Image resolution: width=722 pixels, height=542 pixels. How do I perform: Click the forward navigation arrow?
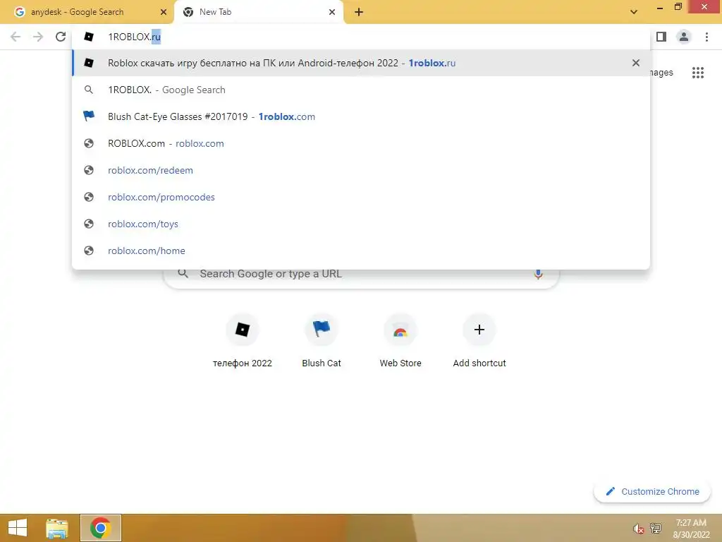pos(38,37)
